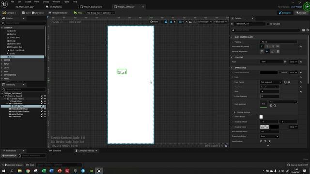Image resolution: width=310 pixels, height=174 pixels.
Task: Open the Edit menu
Action: [19, 2]
